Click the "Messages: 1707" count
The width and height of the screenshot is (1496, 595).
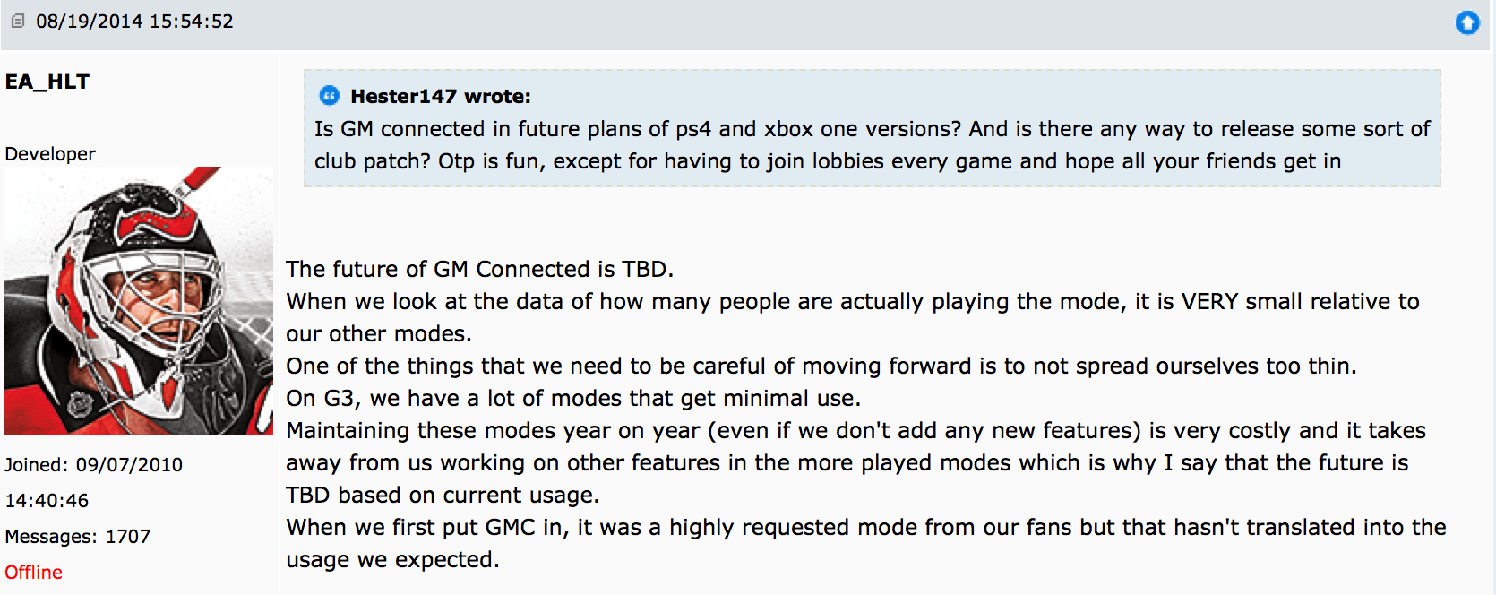pos(78,536)
